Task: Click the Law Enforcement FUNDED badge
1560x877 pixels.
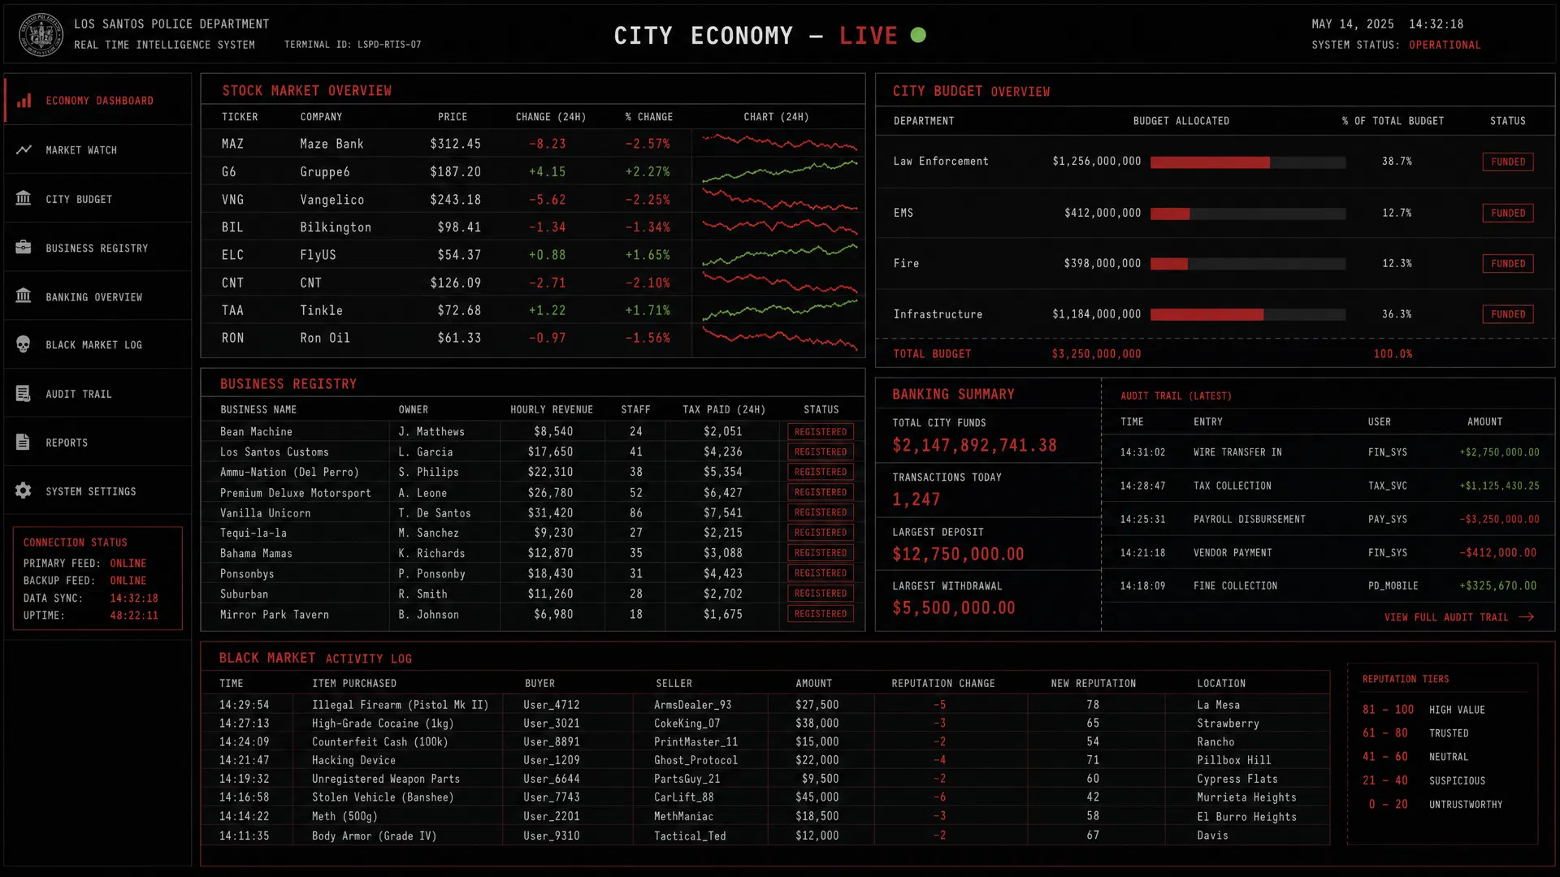Action: coord(1508,162)
